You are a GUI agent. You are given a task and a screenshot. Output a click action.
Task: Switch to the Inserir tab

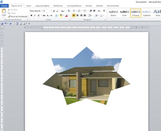coord(29,6)
